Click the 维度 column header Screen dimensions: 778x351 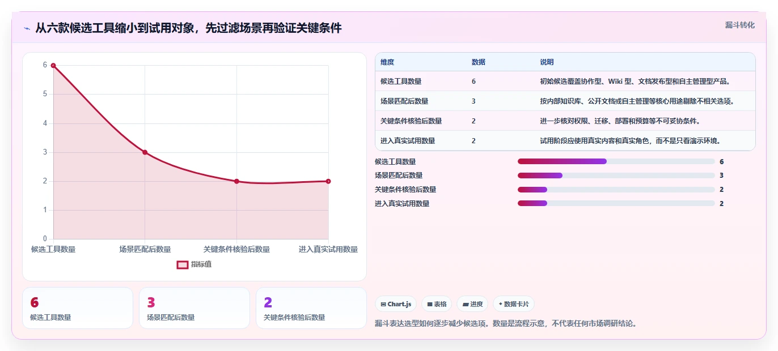pos(387,62)
